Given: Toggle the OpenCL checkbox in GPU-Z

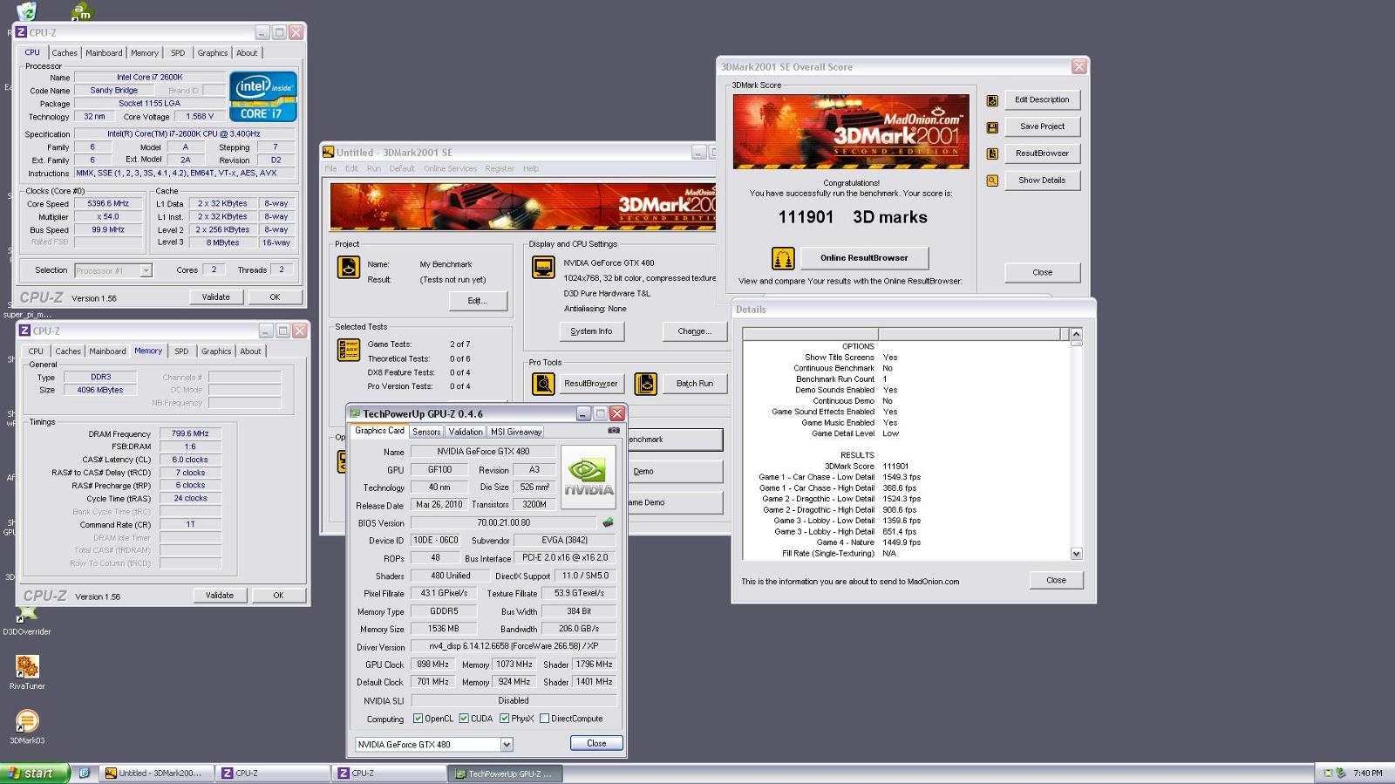Looking at the screenshot, I should [x=418, y=719].
